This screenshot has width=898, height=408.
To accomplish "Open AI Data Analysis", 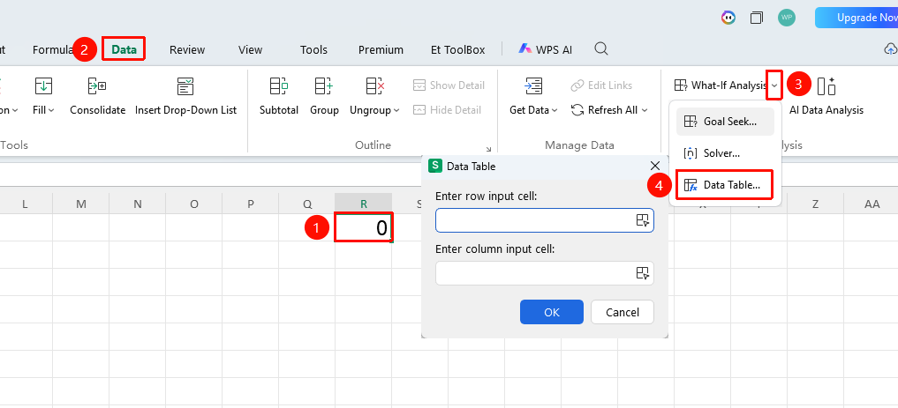I will 826,95.
